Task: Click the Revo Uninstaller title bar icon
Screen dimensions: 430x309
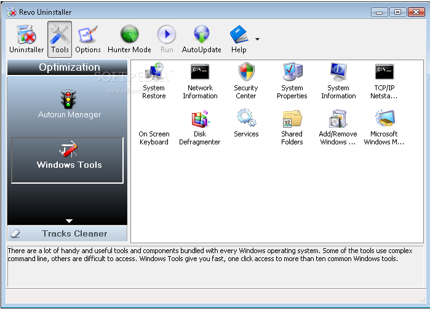Action: pyautogui.click(x=12, y=12)
